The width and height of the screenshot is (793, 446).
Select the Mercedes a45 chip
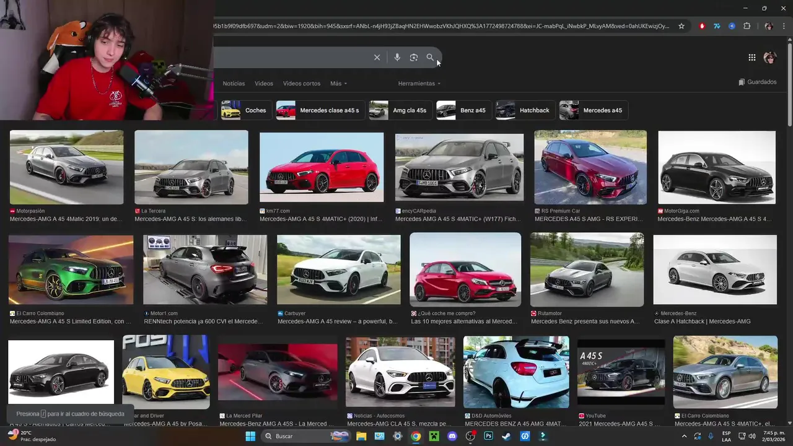point(593,110)
